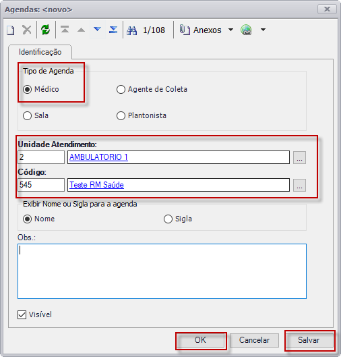Expand dropdown arrow next to globe icon
Screen dimensions: 341x357
263,30
